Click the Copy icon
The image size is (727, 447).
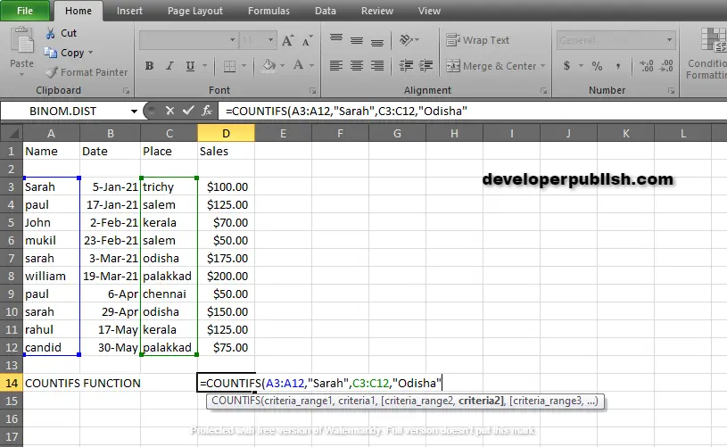point(50,53)
